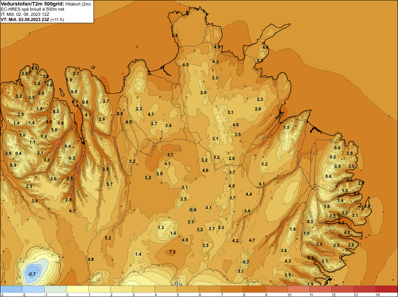Click the legend label '14'
This screenshot has height=297, width=398.
[x=377, y=295]
